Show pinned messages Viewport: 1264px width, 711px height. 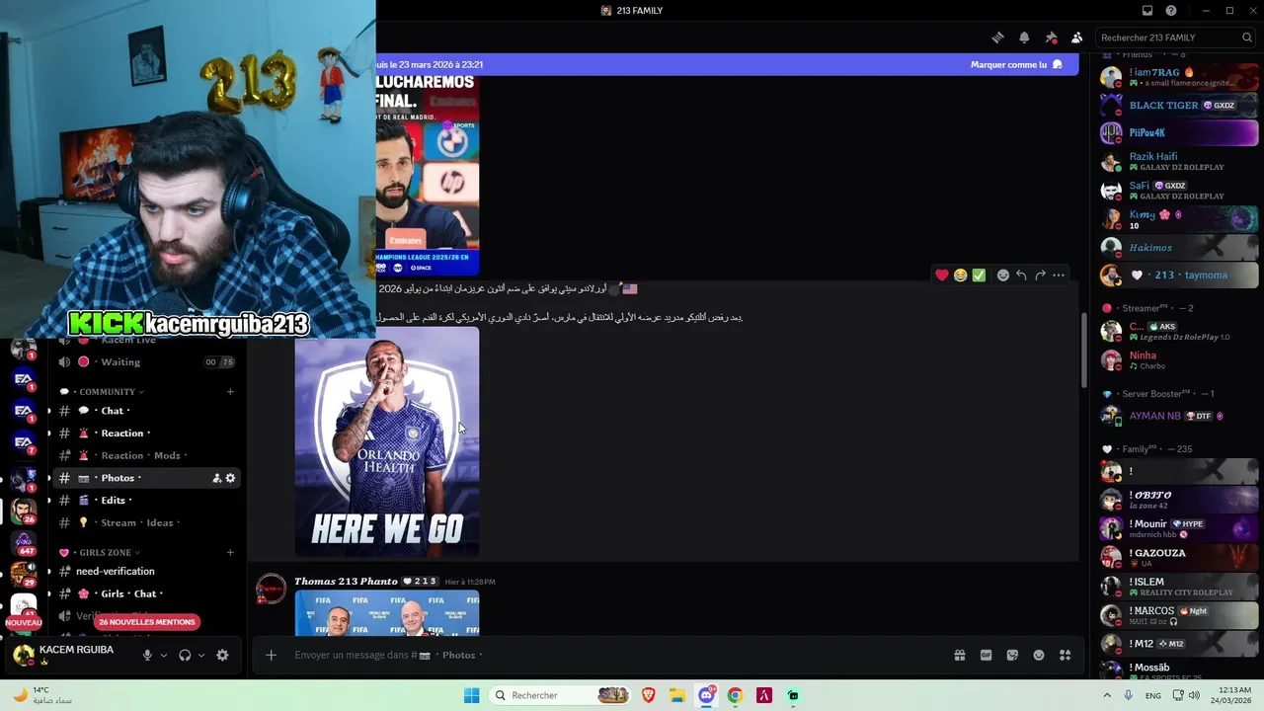(1051, 38)
